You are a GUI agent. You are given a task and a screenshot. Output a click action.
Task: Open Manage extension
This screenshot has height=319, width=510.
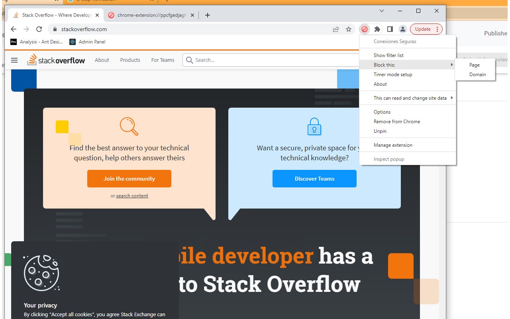click(x=408, y=145)
